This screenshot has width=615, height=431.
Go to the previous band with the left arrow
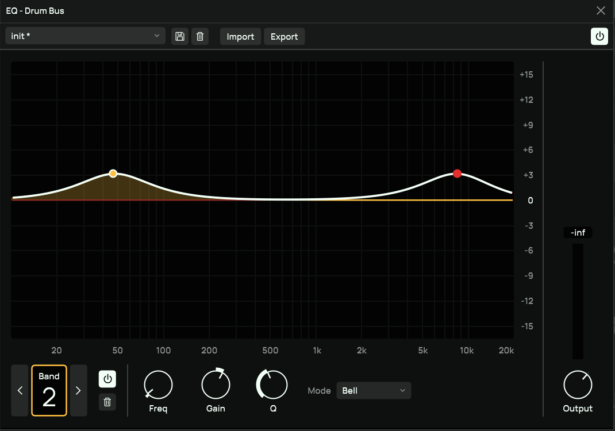(20, 391)
